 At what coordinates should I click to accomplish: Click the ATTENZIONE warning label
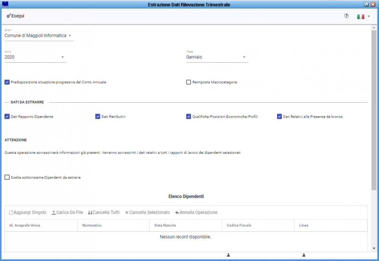click(x=16, y=140)
